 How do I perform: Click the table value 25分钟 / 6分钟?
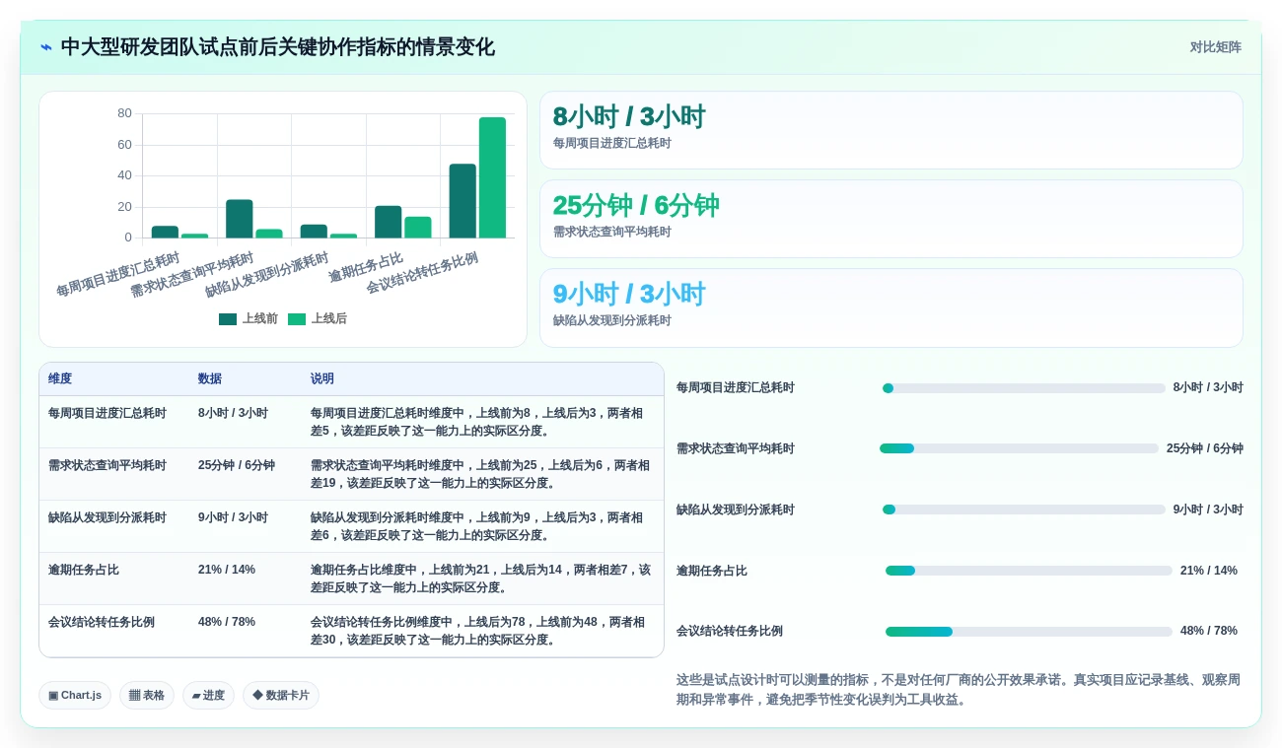[x=237, y=465]
